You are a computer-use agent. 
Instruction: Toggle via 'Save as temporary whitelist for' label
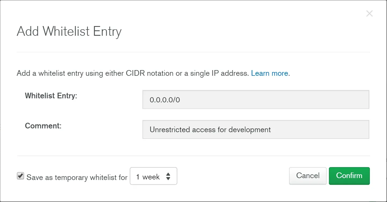[77, 178]
